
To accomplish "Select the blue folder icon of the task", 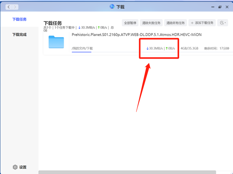I will [x=56, y=42].
